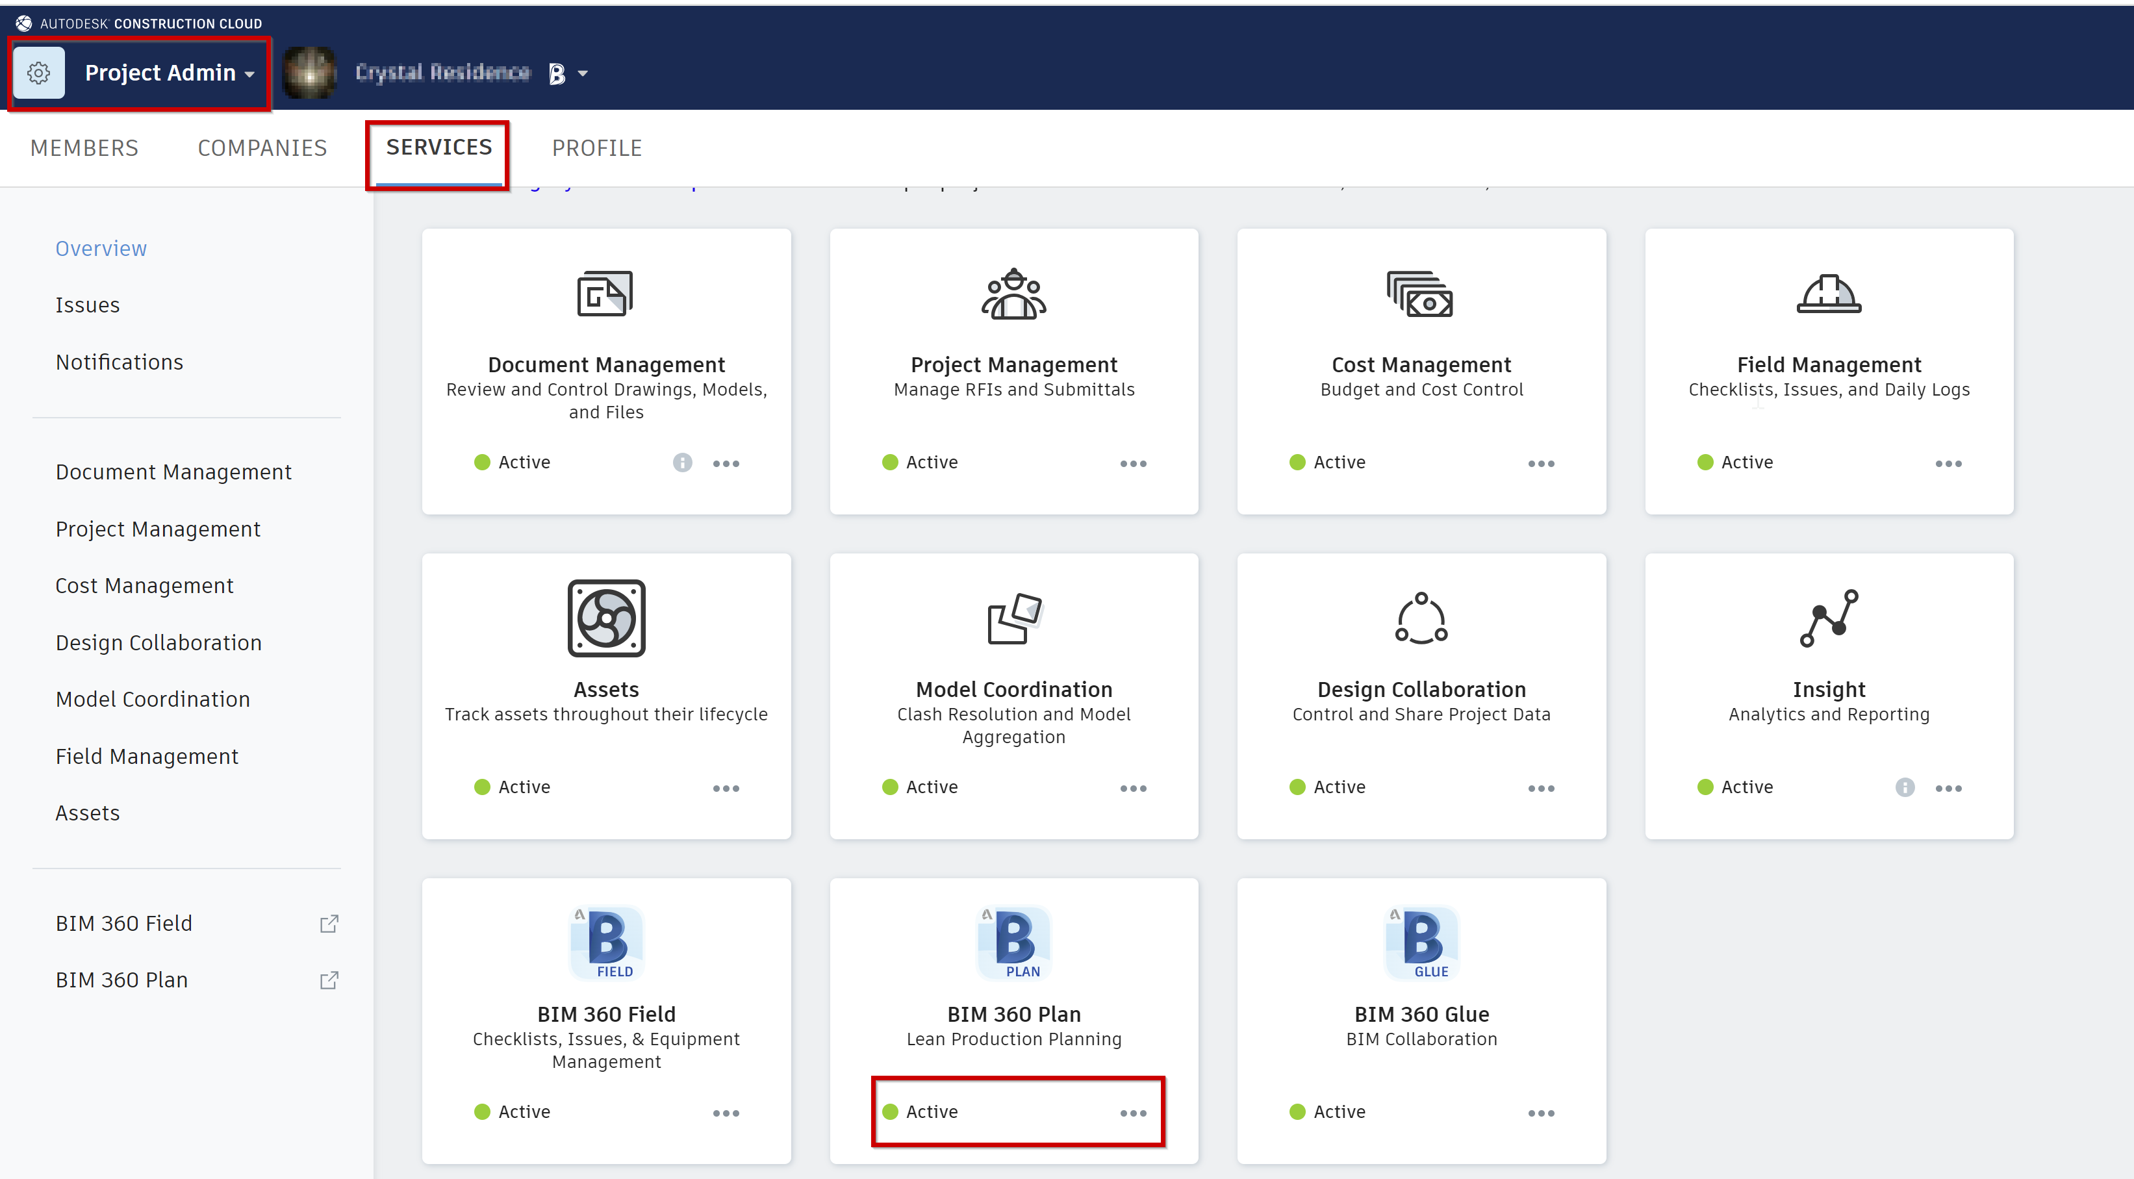
Task: Click the Field Management hard hat icon
Action: [x=1829, y=294]
